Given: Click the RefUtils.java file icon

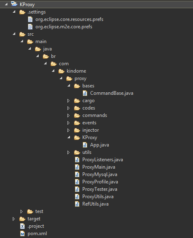Looking at the screenshot, I should (x=77, y=204).
